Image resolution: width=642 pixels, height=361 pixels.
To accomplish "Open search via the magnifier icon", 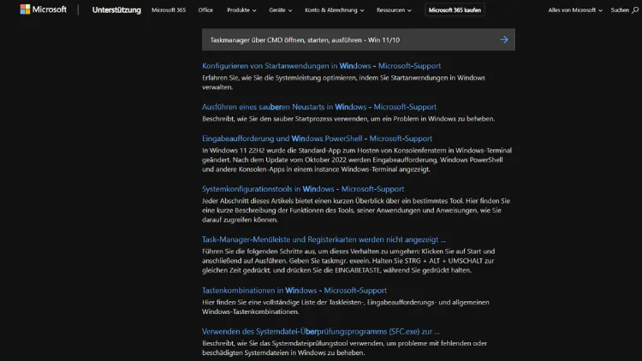I will click(635, 9).
